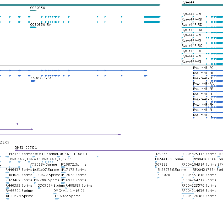Click the Rya-r44F gene label
The width and height of the screenshot is (223, 200).
[189, 2]
